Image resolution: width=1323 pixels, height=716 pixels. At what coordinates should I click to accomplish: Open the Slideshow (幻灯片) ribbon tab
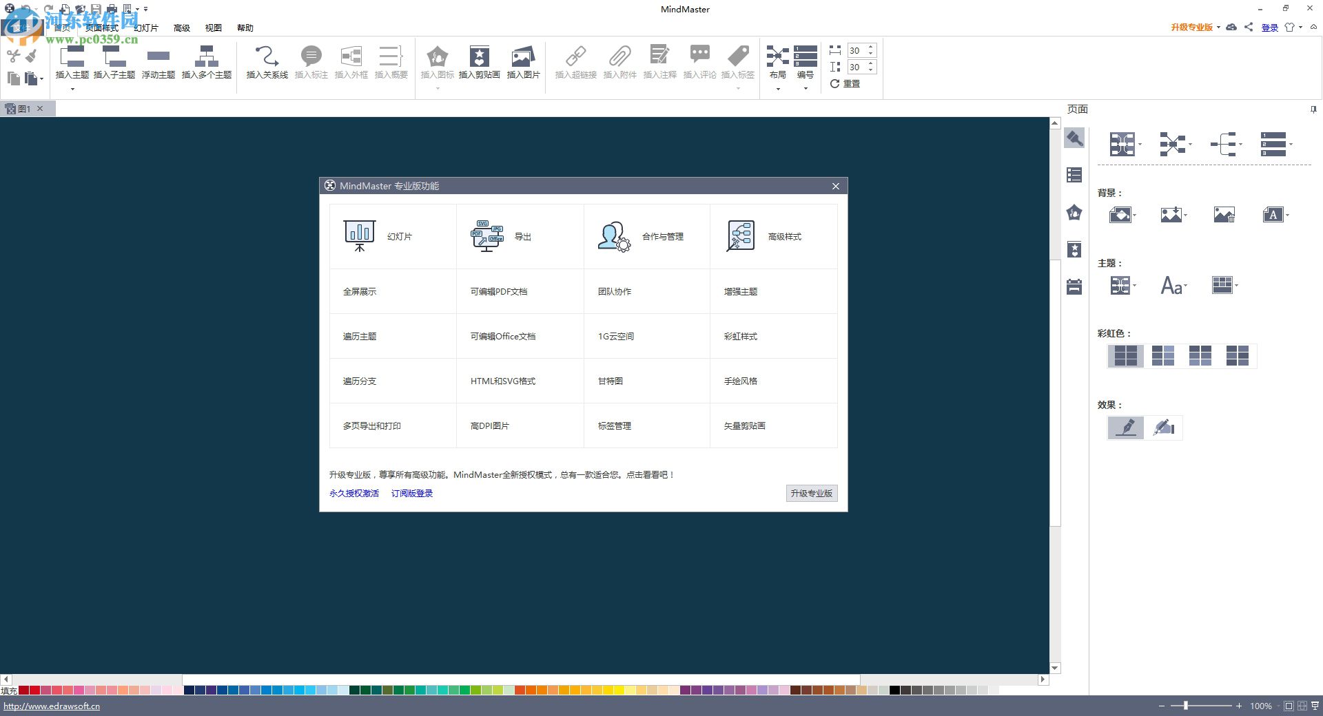(x=146, y=28)
